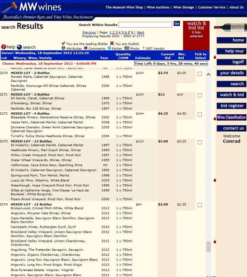Click the results list scrollbar thumb
The image size is (247, 277).
(x=208, y=247)
